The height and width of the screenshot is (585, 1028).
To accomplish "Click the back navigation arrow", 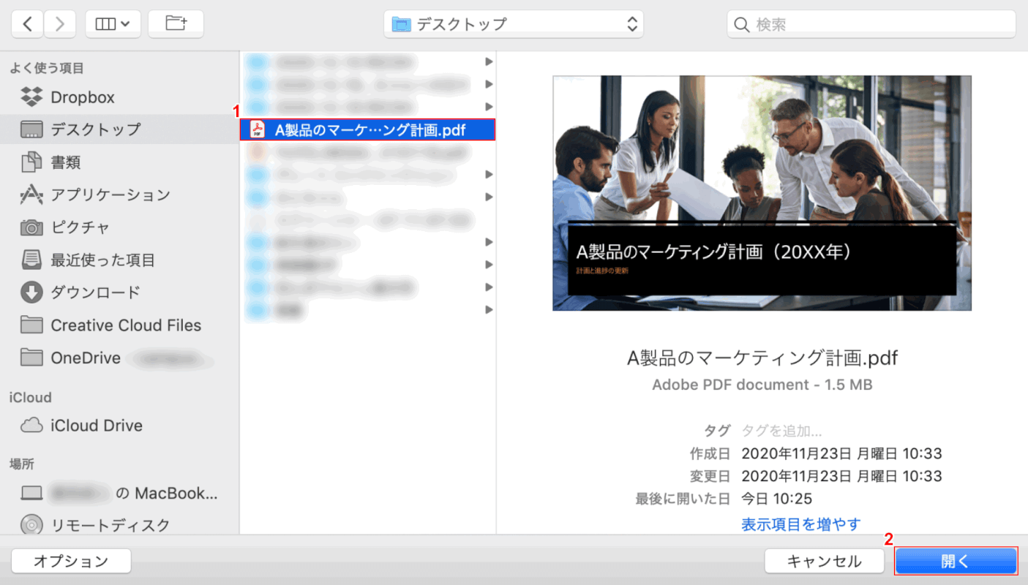I will (27, 24).
